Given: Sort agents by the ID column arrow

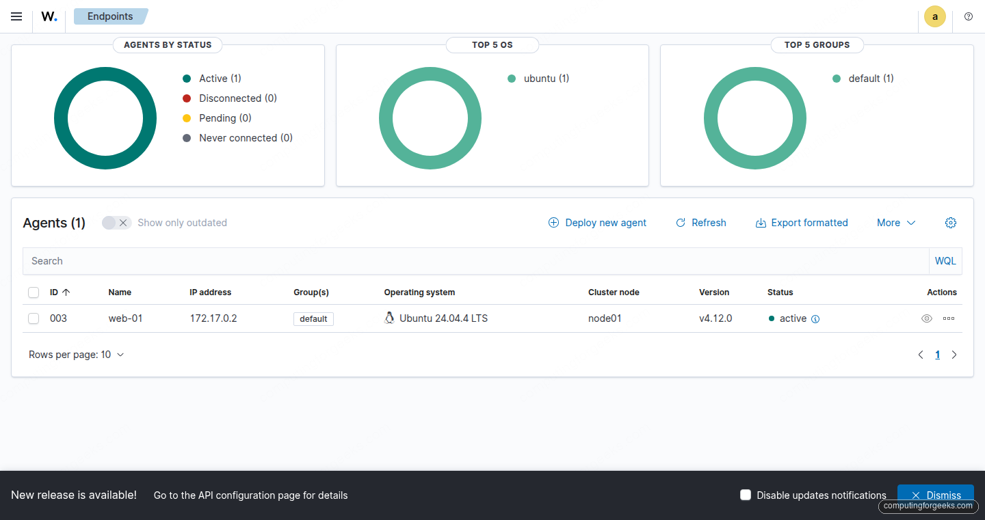Looking at the screenshot, I should tap(66, 292).
